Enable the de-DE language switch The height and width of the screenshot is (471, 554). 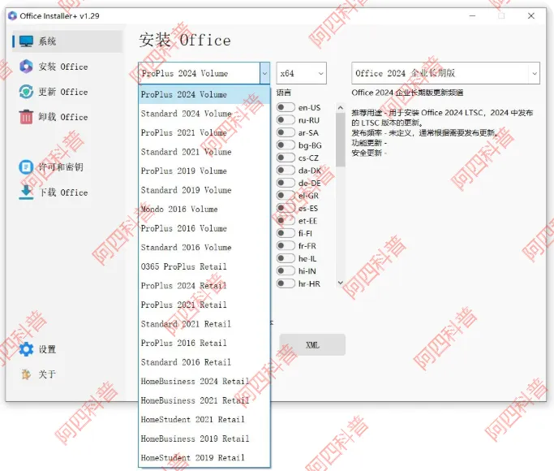[286, 183]
